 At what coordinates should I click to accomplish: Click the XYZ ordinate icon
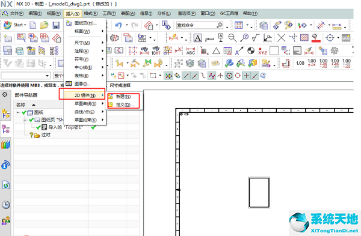tap(262, 51)
